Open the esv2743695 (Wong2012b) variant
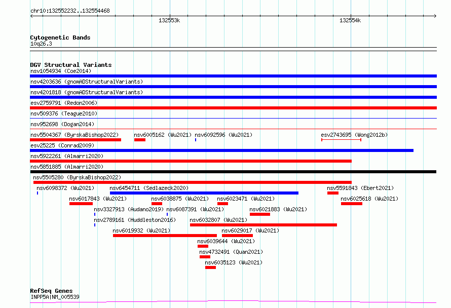The height and width of the screenshot is (308, 451). click(x=341, y=140)
